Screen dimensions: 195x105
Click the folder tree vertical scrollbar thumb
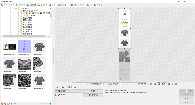coord(51,16)
